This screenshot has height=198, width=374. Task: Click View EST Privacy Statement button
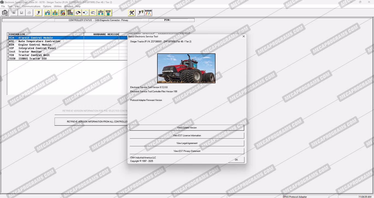[x=187, y=151]
